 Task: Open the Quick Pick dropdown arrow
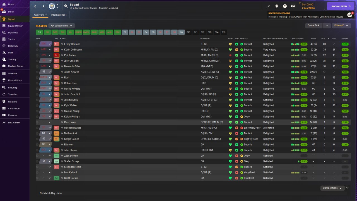327,25
